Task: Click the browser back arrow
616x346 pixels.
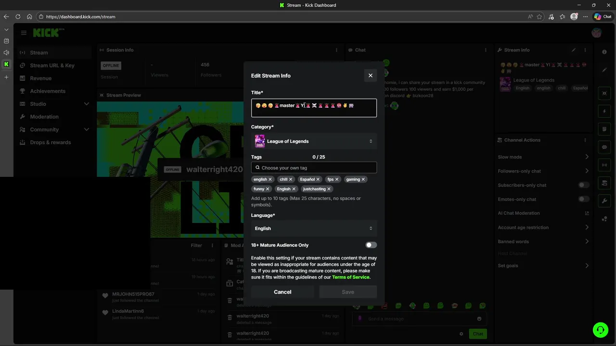Action: point(6,16)
